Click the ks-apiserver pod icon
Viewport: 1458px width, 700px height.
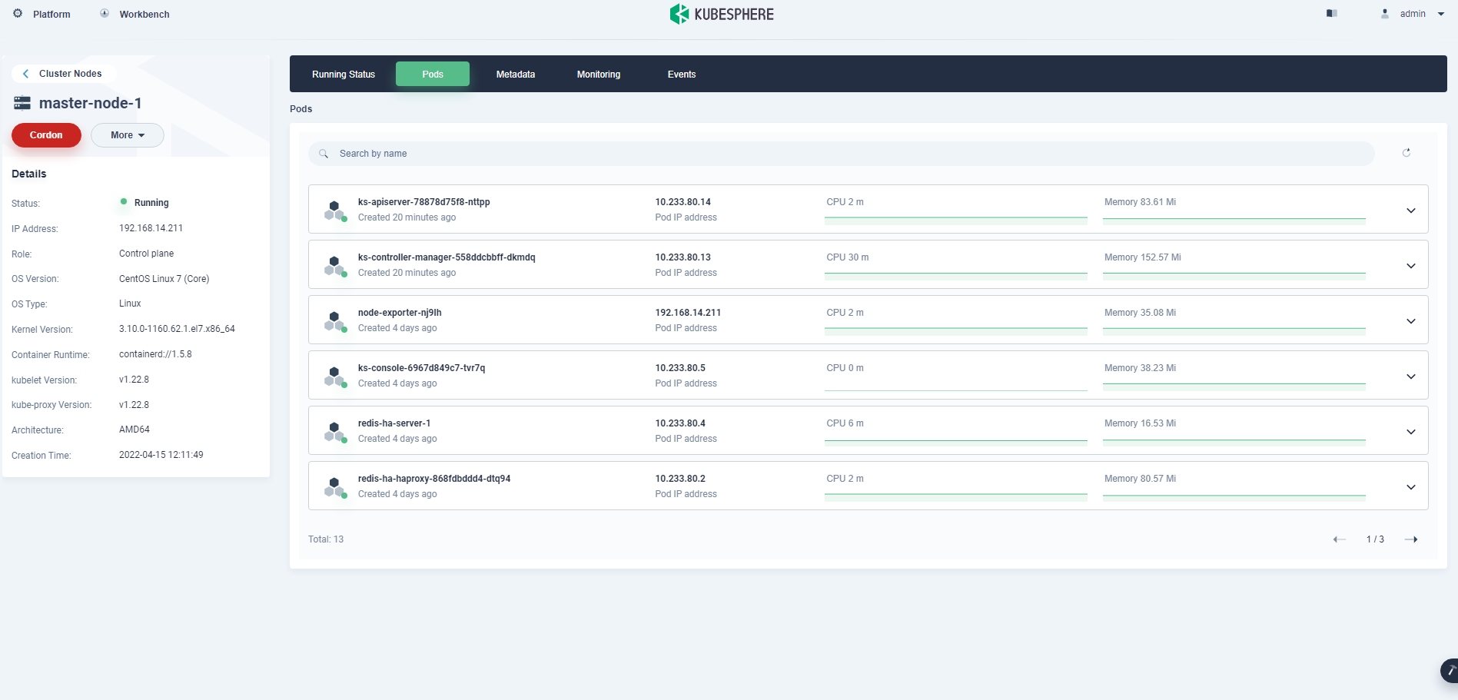click(x=334, y=210)
